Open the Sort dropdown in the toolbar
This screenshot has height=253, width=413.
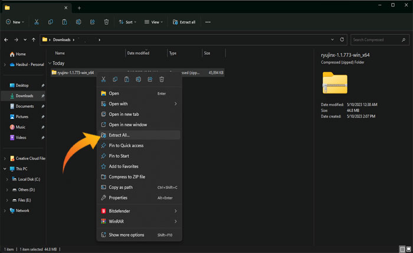[126, 22]
